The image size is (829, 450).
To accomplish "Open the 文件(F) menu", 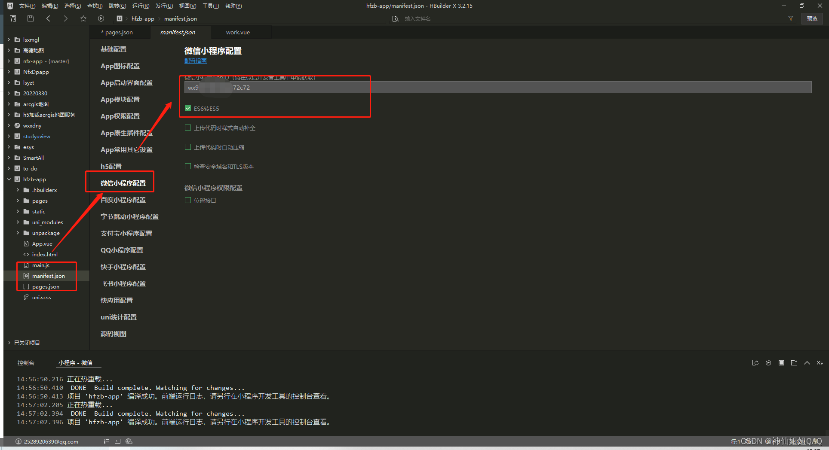I will coord(27,6).
